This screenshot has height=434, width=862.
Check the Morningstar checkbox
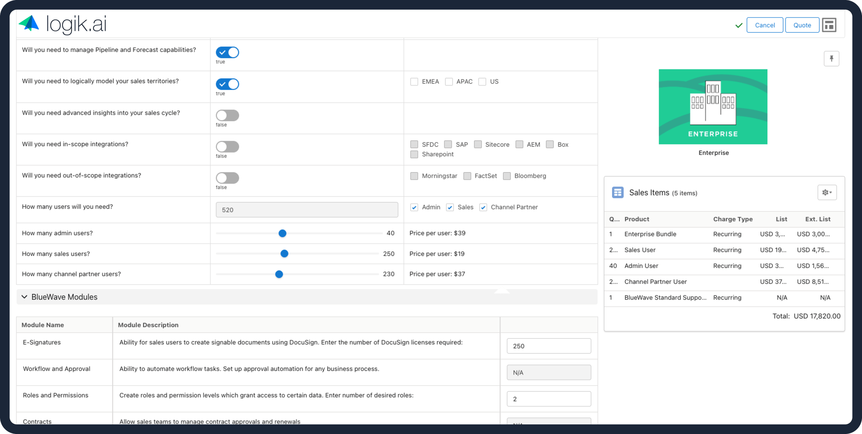[414, 176]
